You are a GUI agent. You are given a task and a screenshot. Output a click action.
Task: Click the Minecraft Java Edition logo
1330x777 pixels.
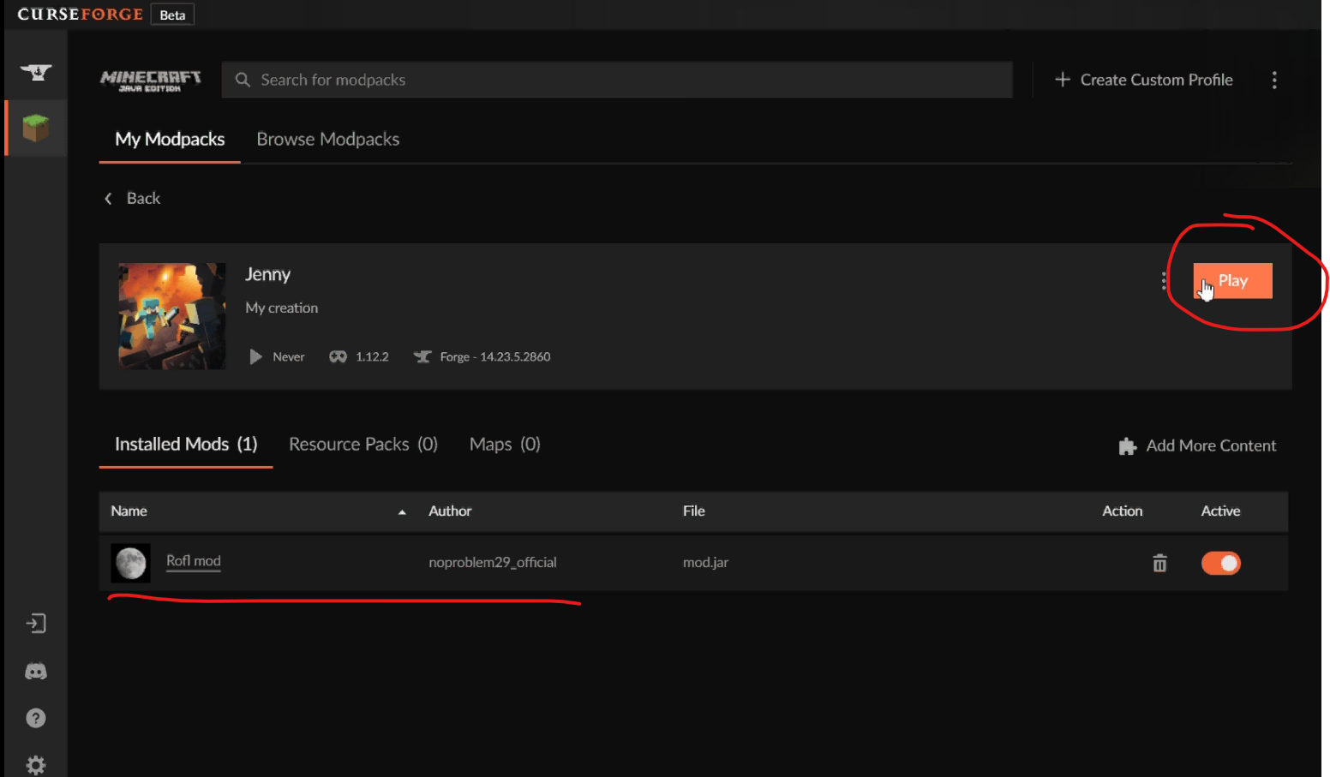tap(151, 81)
